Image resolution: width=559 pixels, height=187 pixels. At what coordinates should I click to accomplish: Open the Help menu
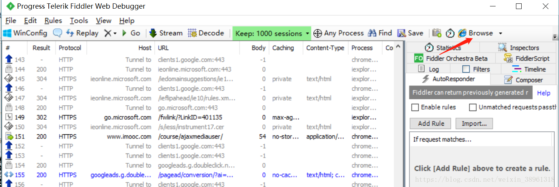(x=127, y=21)
